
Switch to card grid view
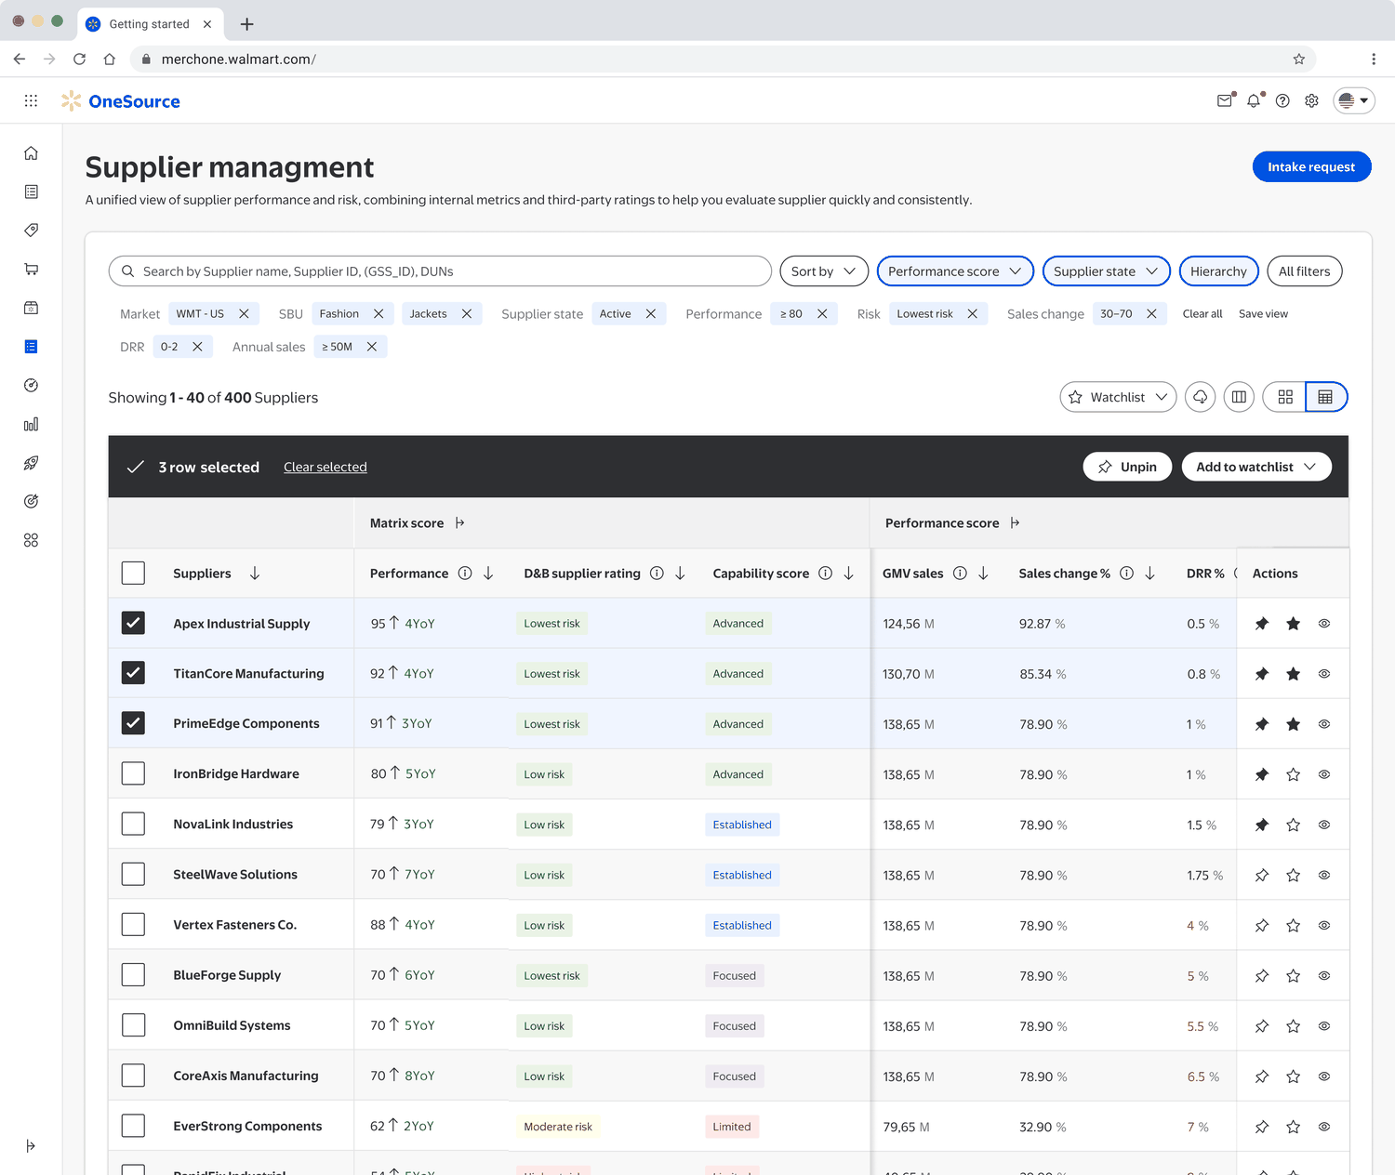[x=1285, y=397]
